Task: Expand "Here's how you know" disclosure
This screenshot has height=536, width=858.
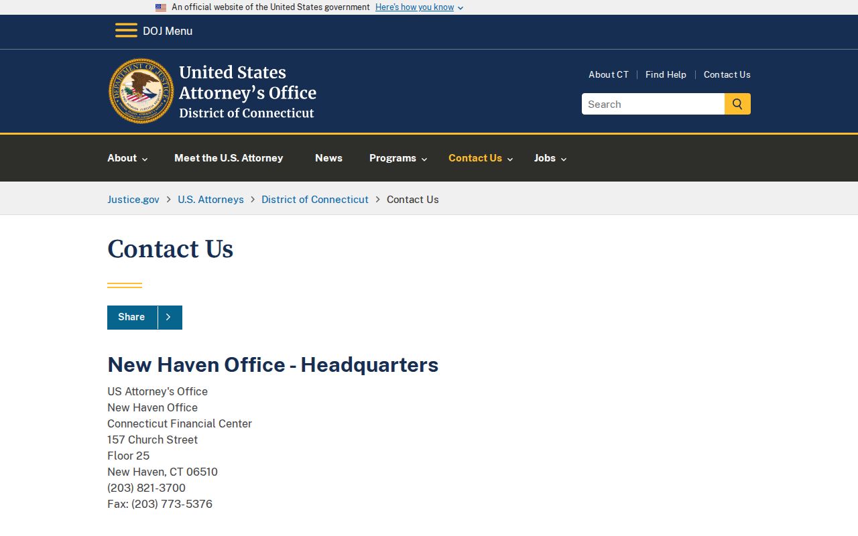Action: (x=419, y=7)
